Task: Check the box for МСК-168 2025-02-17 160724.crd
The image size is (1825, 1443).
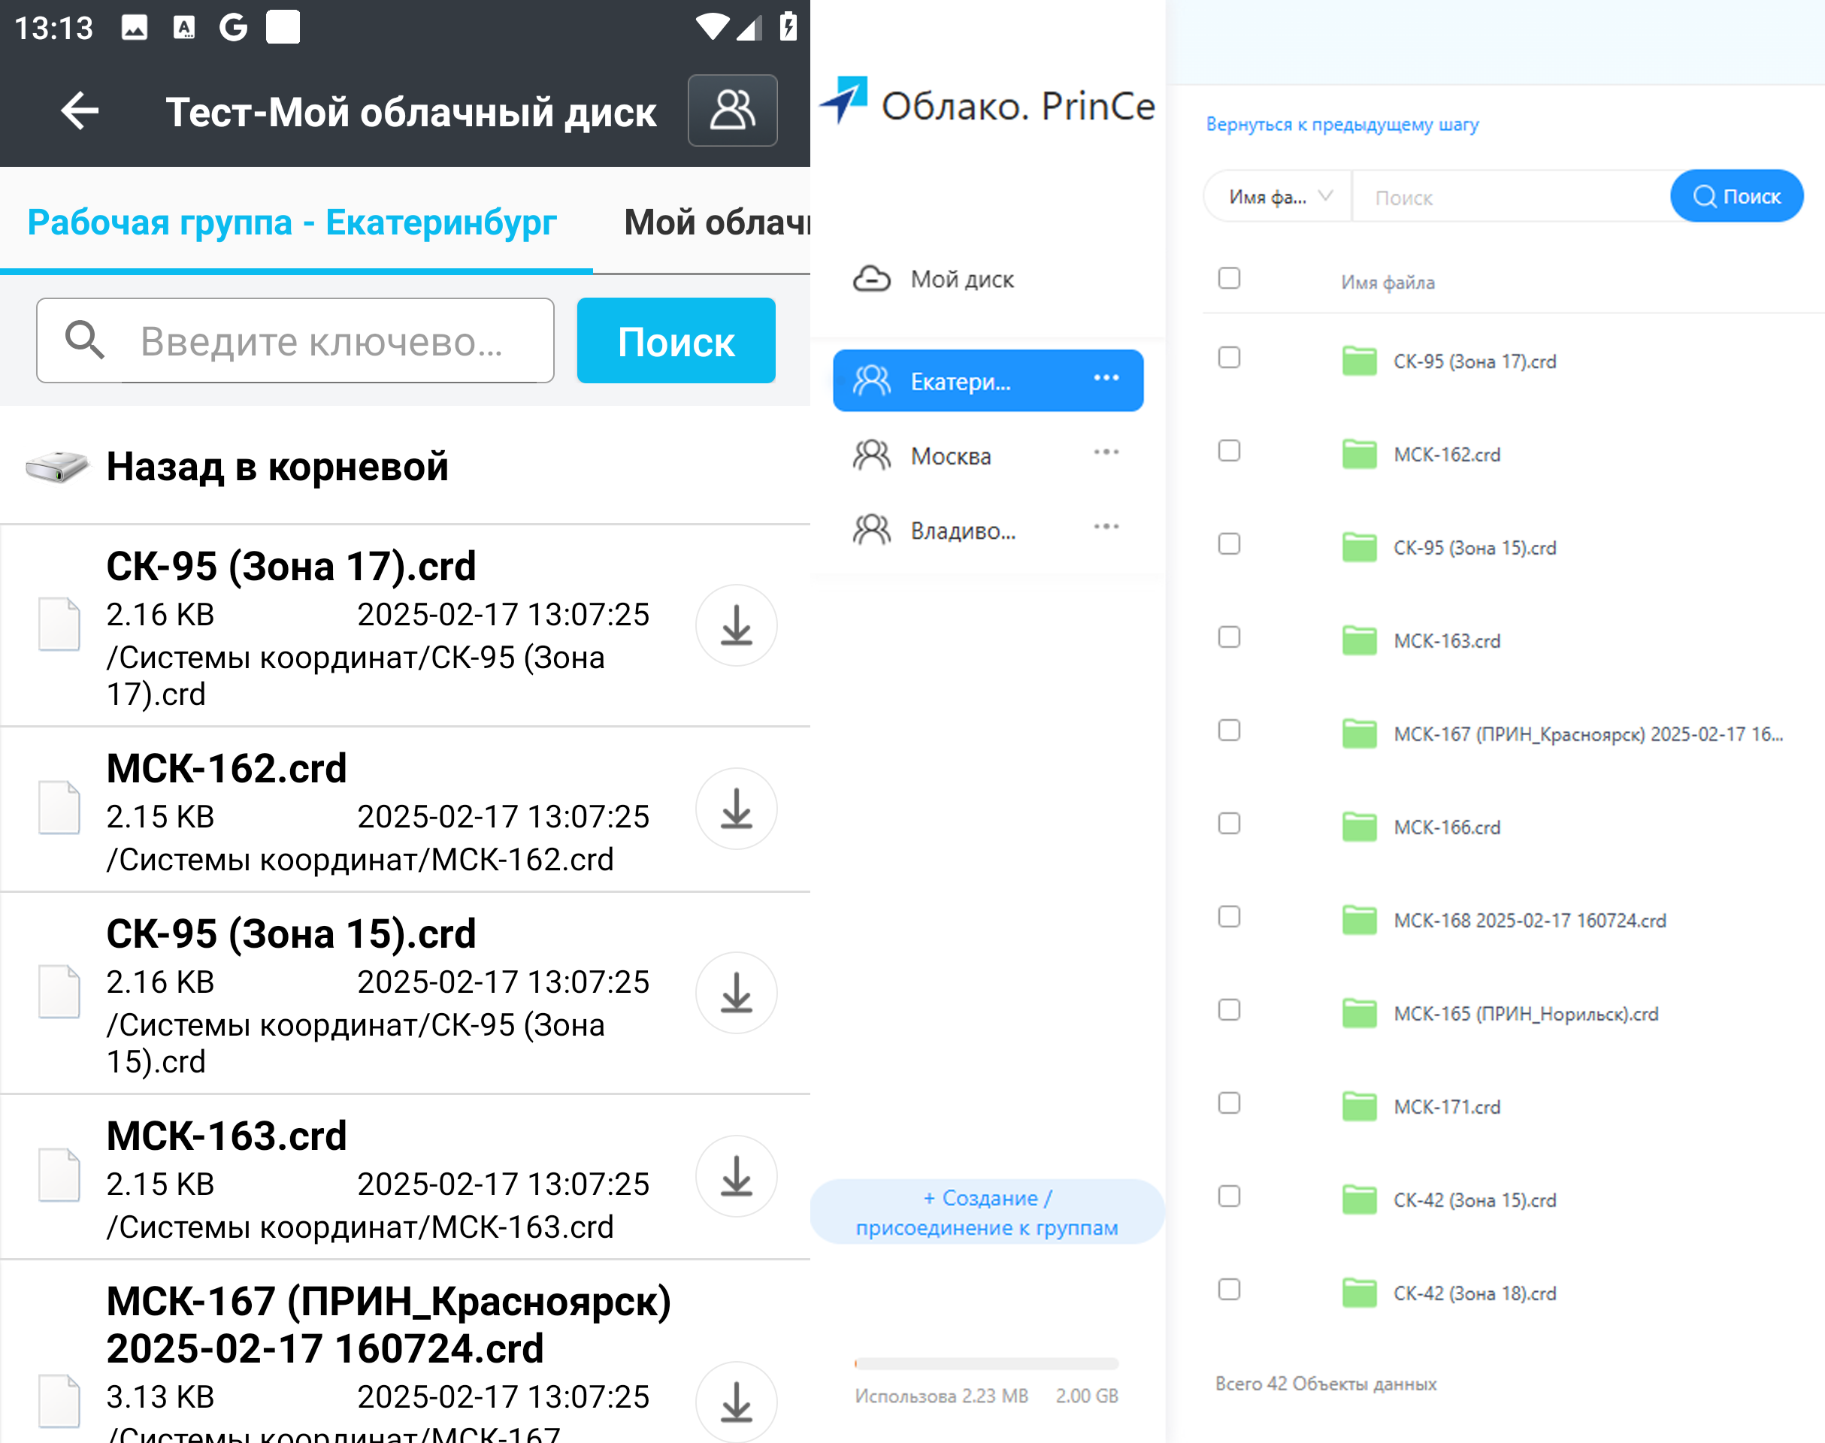Action: pos(1230,917)
